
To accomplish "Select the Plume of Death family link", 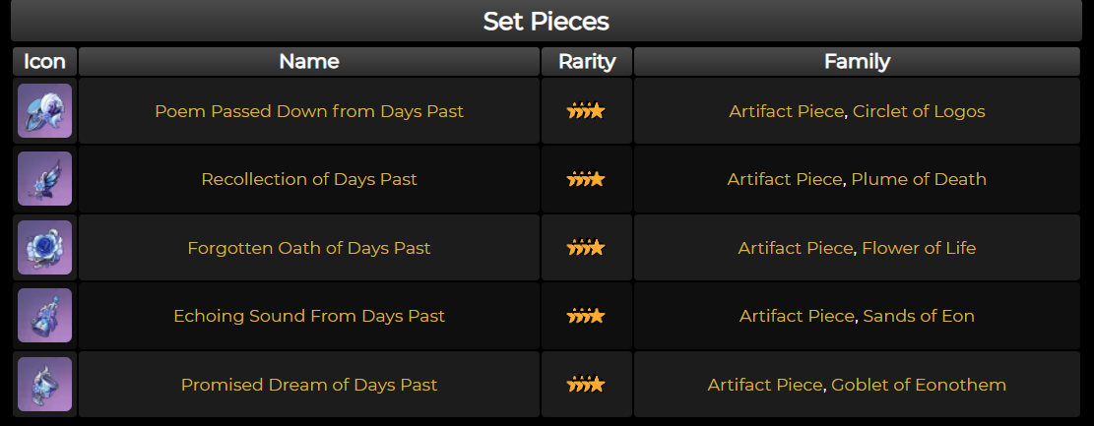I will click(919, 179).
